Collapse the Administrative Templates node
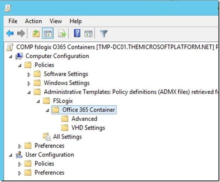 tap(29, 92)
